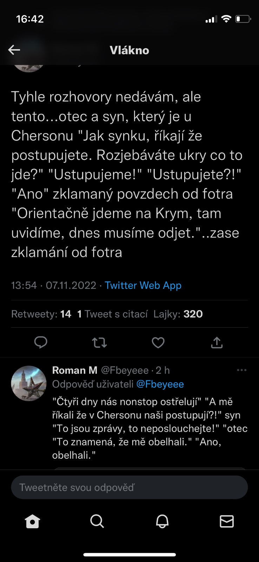
Task: Share the tweet using upload arrow icon
Action: click(x=217, y=342)
